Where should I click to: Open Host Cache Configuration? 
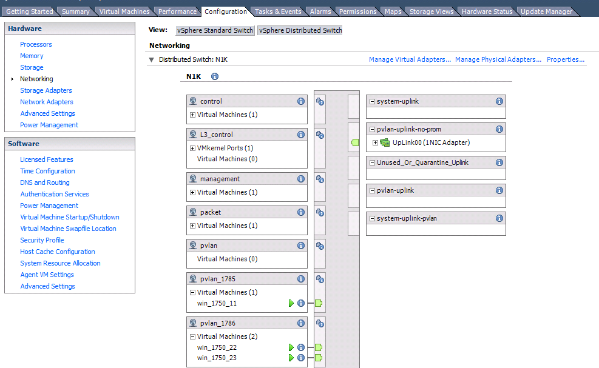pos(57,252)
